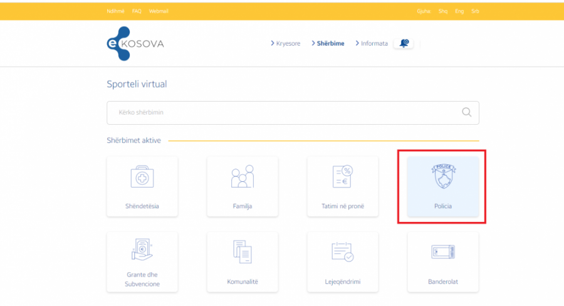Open the Webmail link

point(159,11)
